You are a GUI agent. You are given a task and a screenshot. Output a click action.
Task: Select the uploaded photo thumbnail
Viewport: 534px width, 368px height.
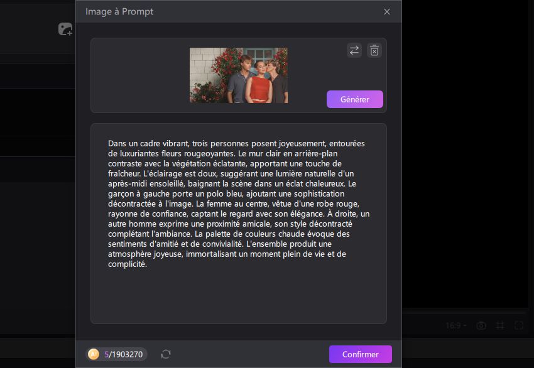(x=239, y=75)
